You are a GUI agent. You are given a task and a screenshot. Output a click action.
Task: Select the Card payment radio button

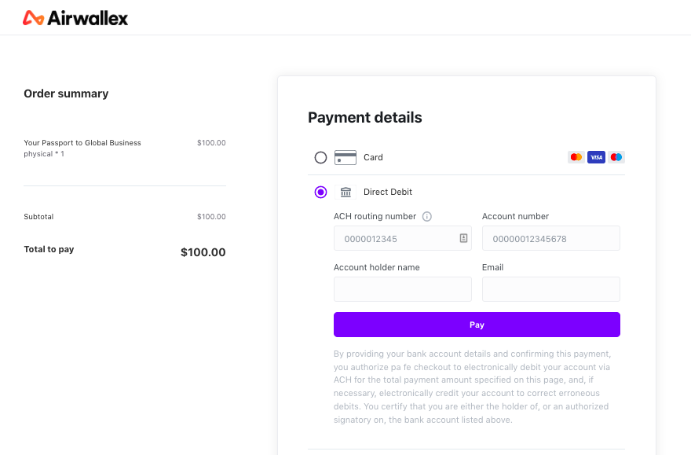(320, 157)
